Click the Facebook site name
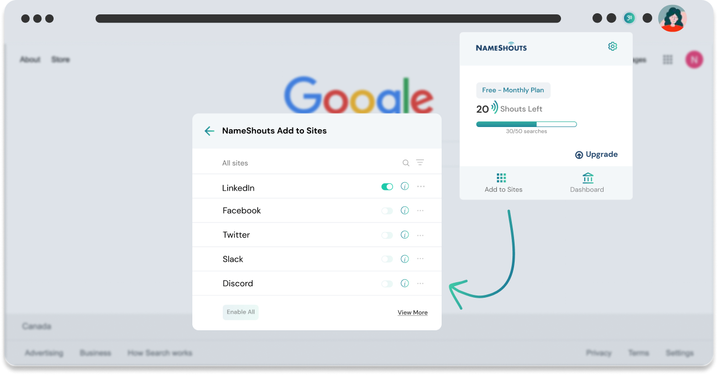The image size is (718, 375). point(242,210)
